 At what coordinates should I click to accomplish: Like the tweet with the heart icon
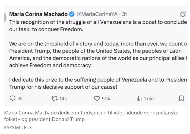tap(97, 98)
